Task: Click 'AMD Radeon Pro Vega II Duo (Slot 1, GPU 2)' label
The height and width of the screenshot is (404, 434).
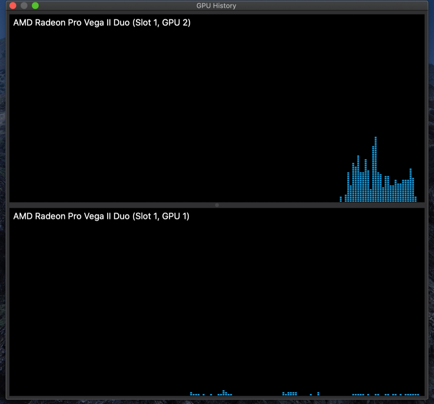Action: (x=102, y=23)
